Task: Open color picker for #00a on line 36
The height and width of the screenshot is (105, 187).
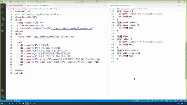Action: click(x=127, y=28)
